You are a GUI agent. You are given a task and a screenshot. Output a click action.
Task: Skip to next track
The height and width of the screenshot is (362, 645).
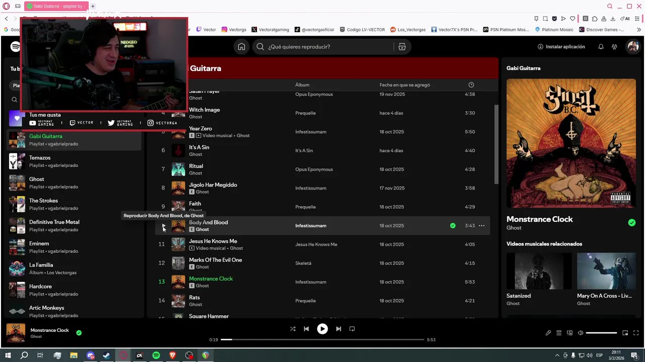pyautogui.click(x=339, y=329)
